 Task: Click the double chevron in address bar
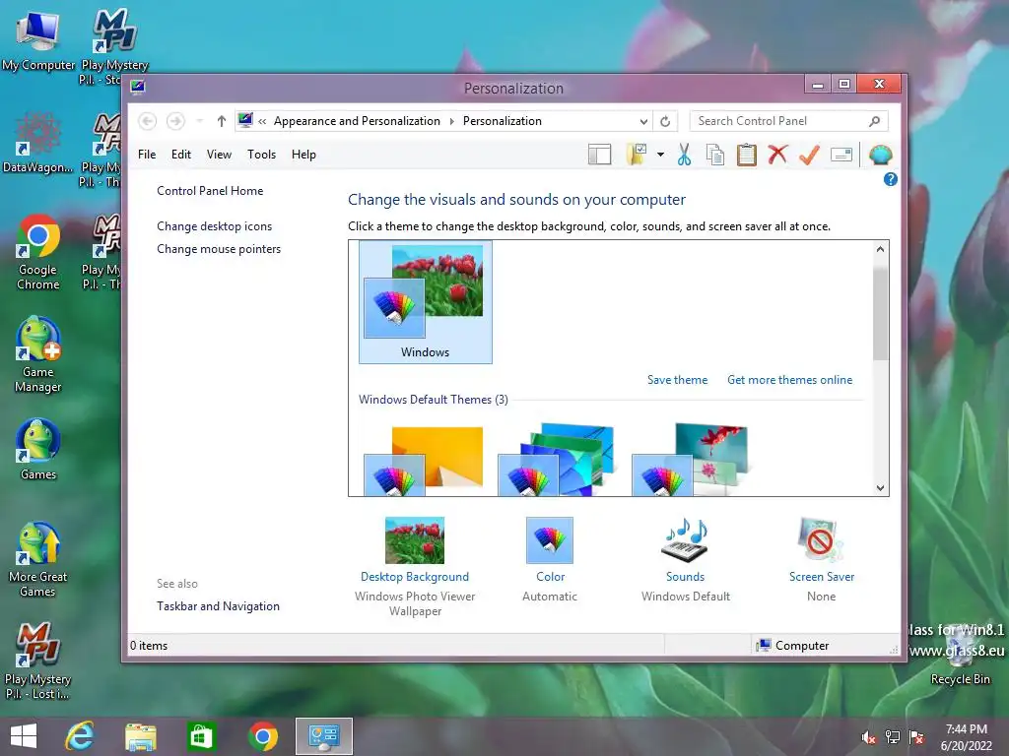click(262, 121)
